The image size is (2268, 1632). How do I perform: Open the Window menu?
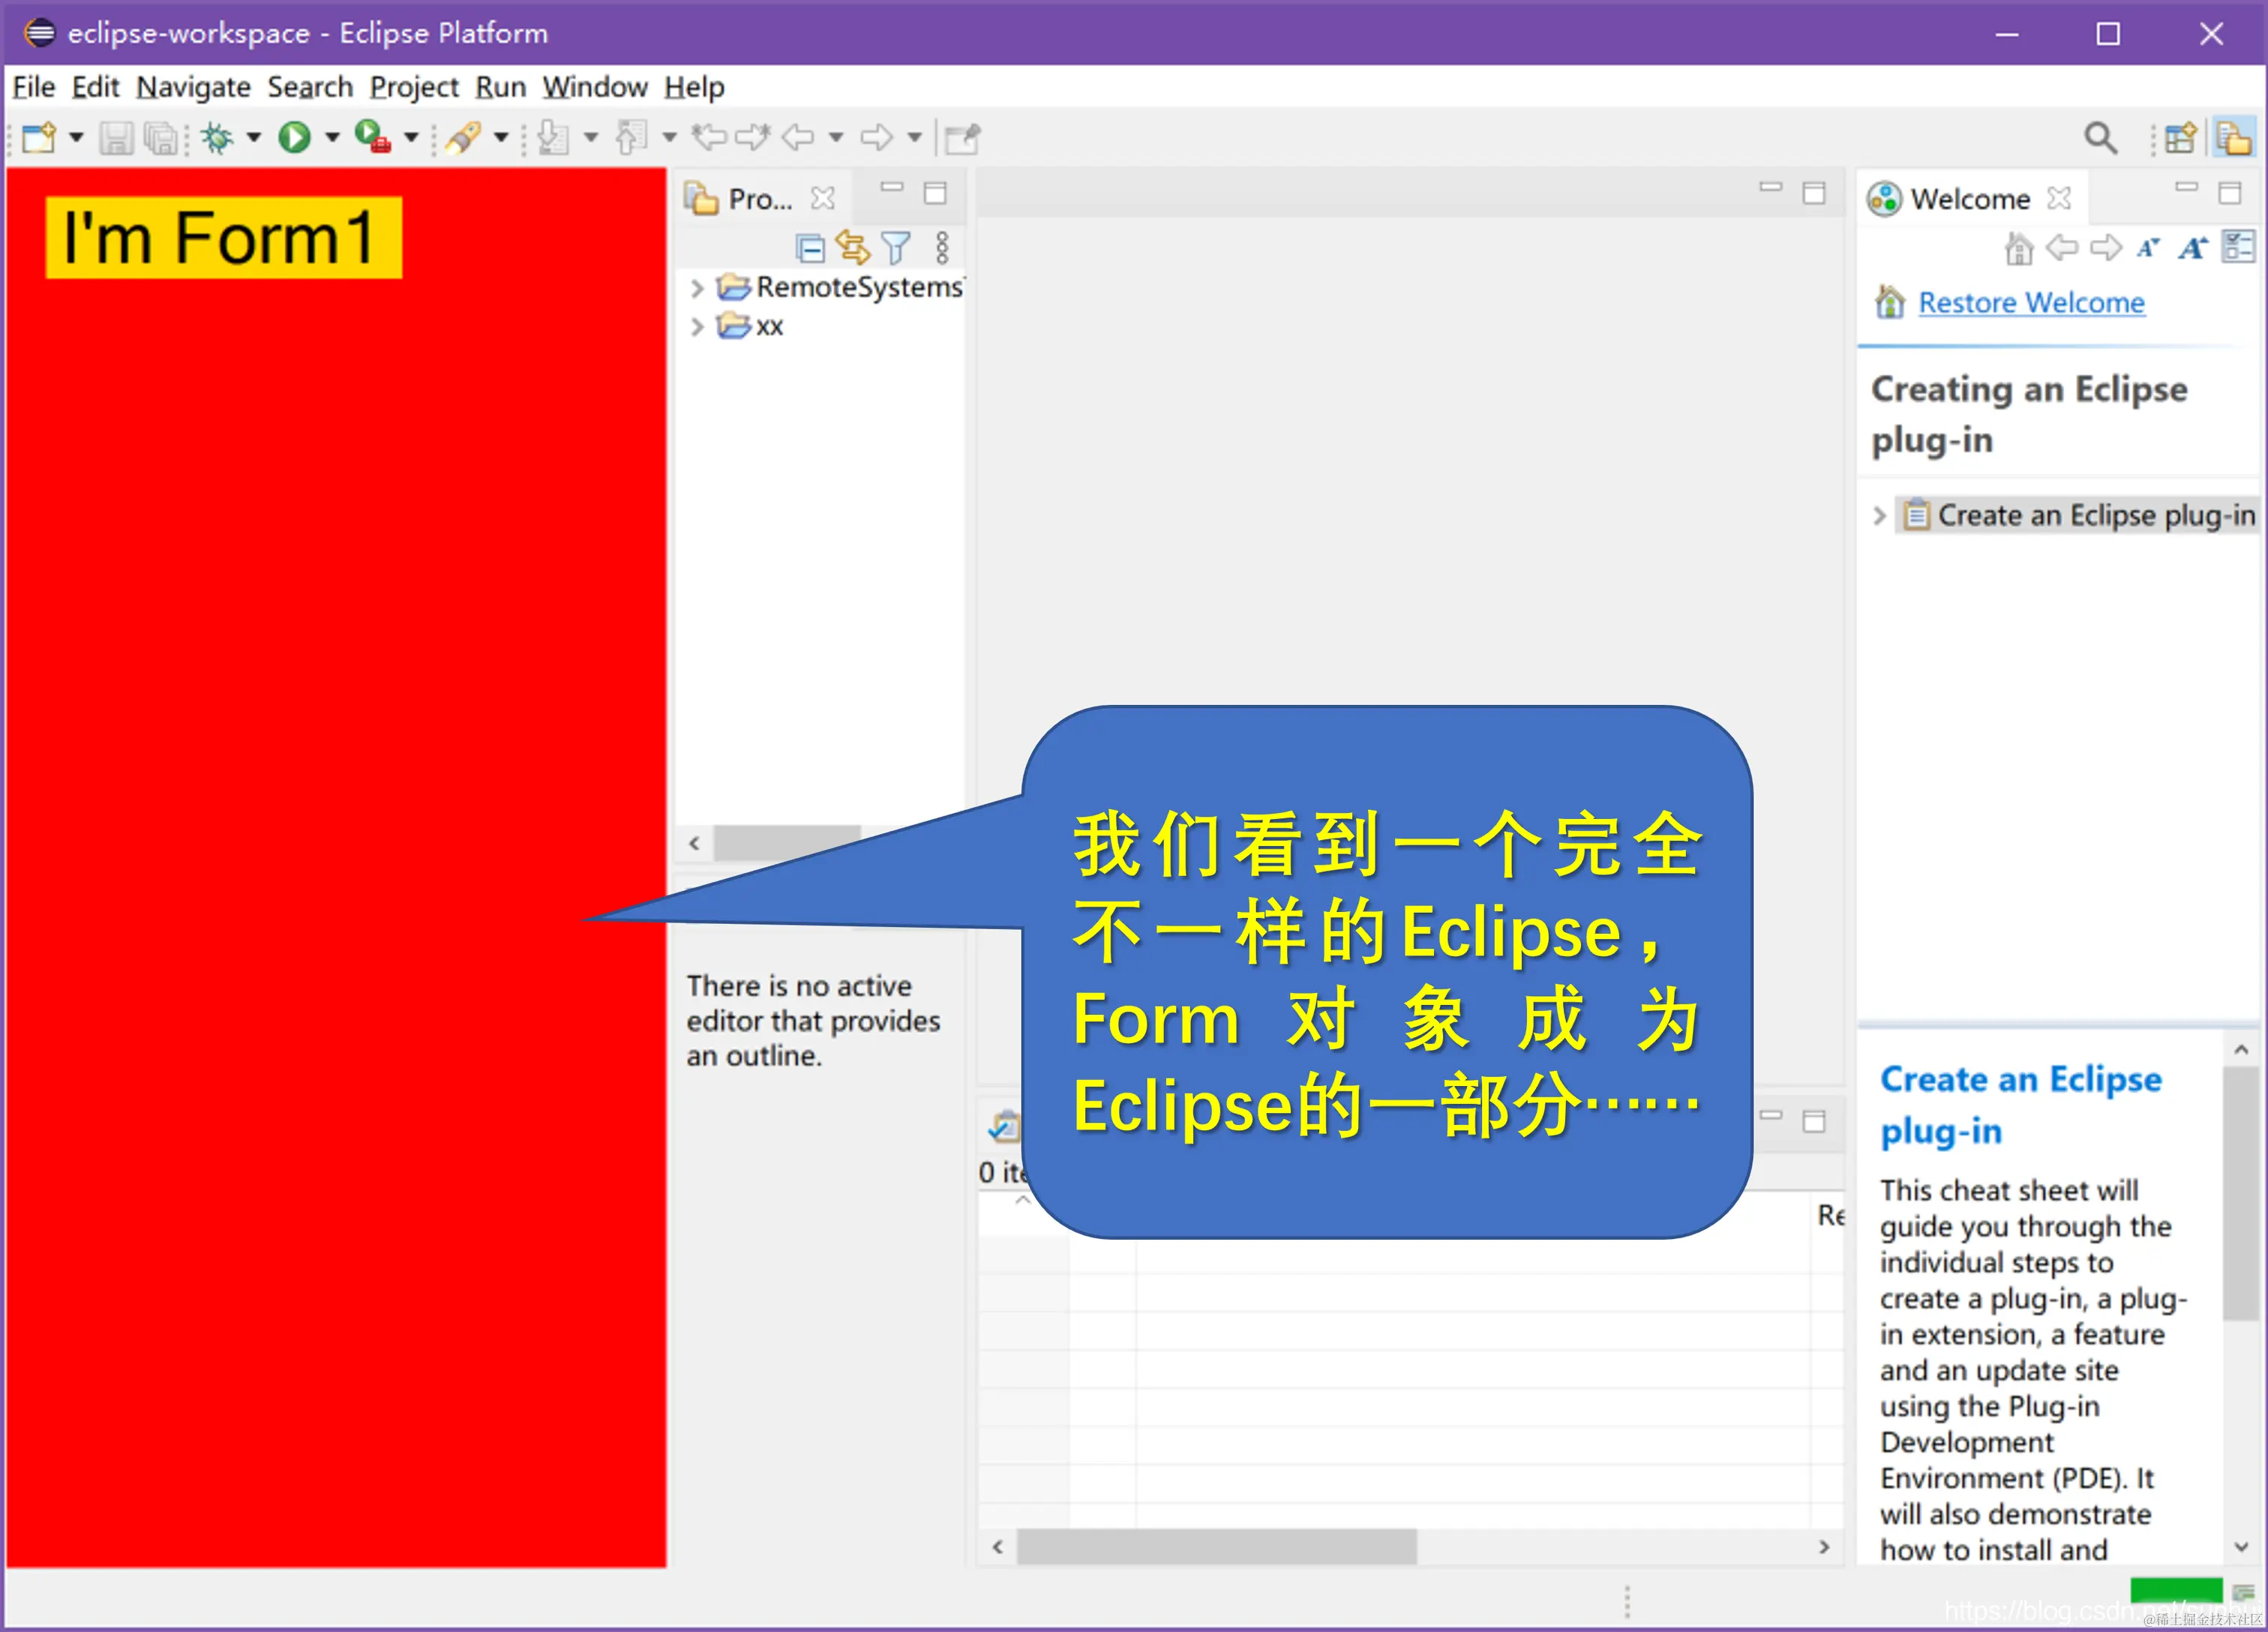(x=594, y=87)
